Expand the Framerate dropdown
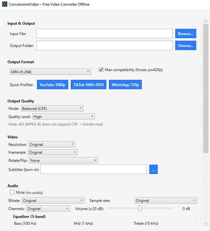210x231 pixels. click(53, 152)
